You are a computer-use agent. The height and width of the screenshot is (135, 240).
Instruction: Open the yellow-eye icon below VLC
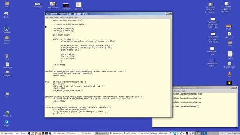coord(229,83)
